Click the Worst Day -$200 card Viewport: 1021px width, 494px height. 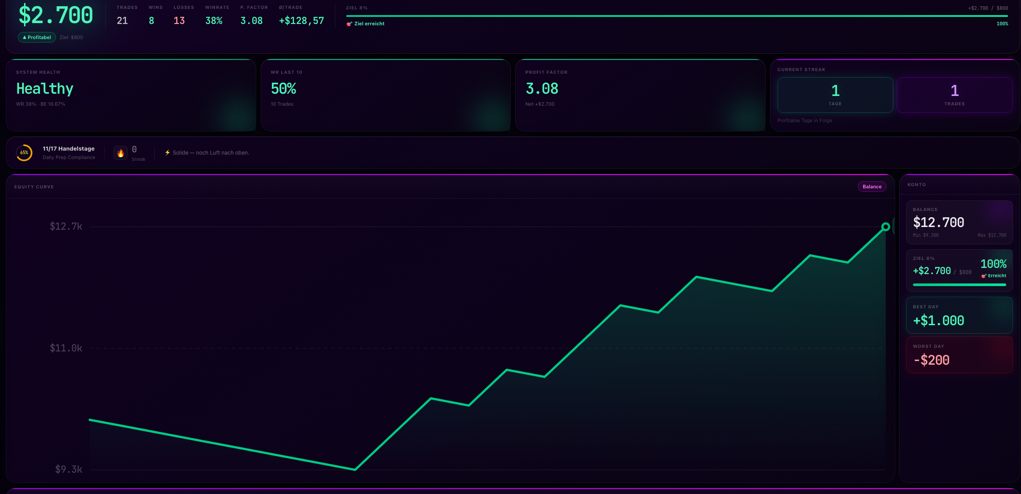(x=959, y=355)
